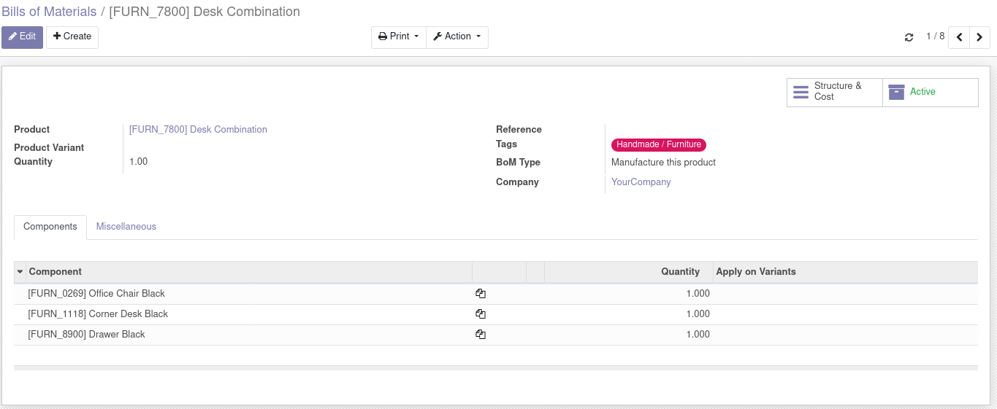Select the Components tab
Viewport: 997px width, 409px height.
50,227
